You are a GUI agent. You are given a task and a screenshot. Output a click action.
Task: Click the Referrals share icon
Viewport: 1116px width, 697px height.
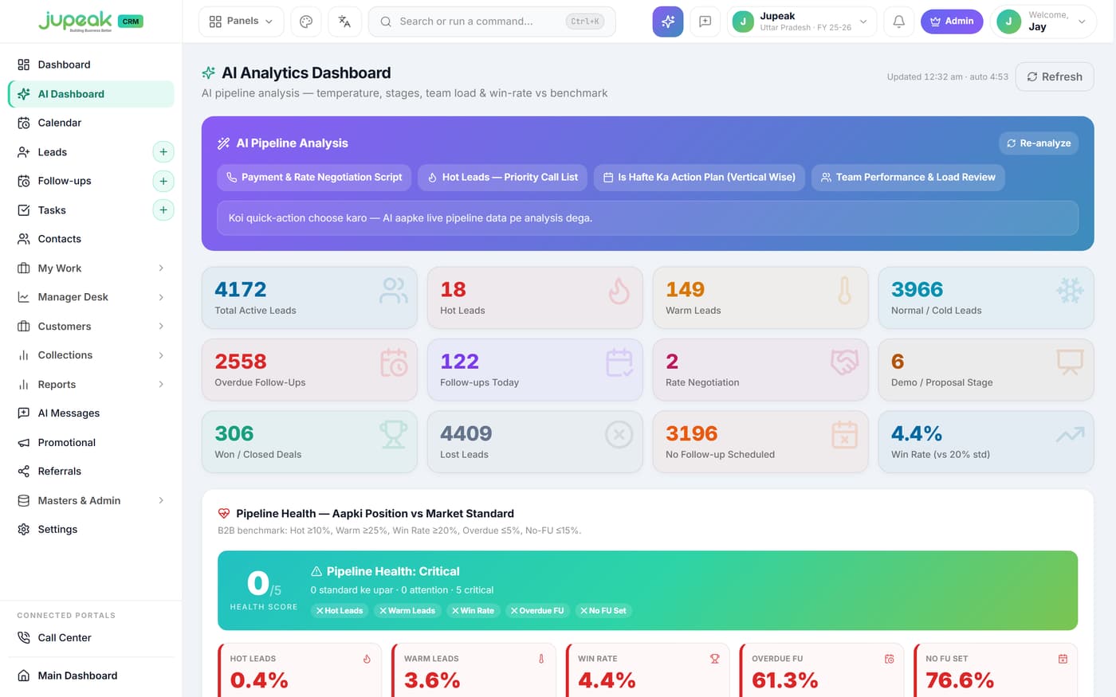coord(24,471)
